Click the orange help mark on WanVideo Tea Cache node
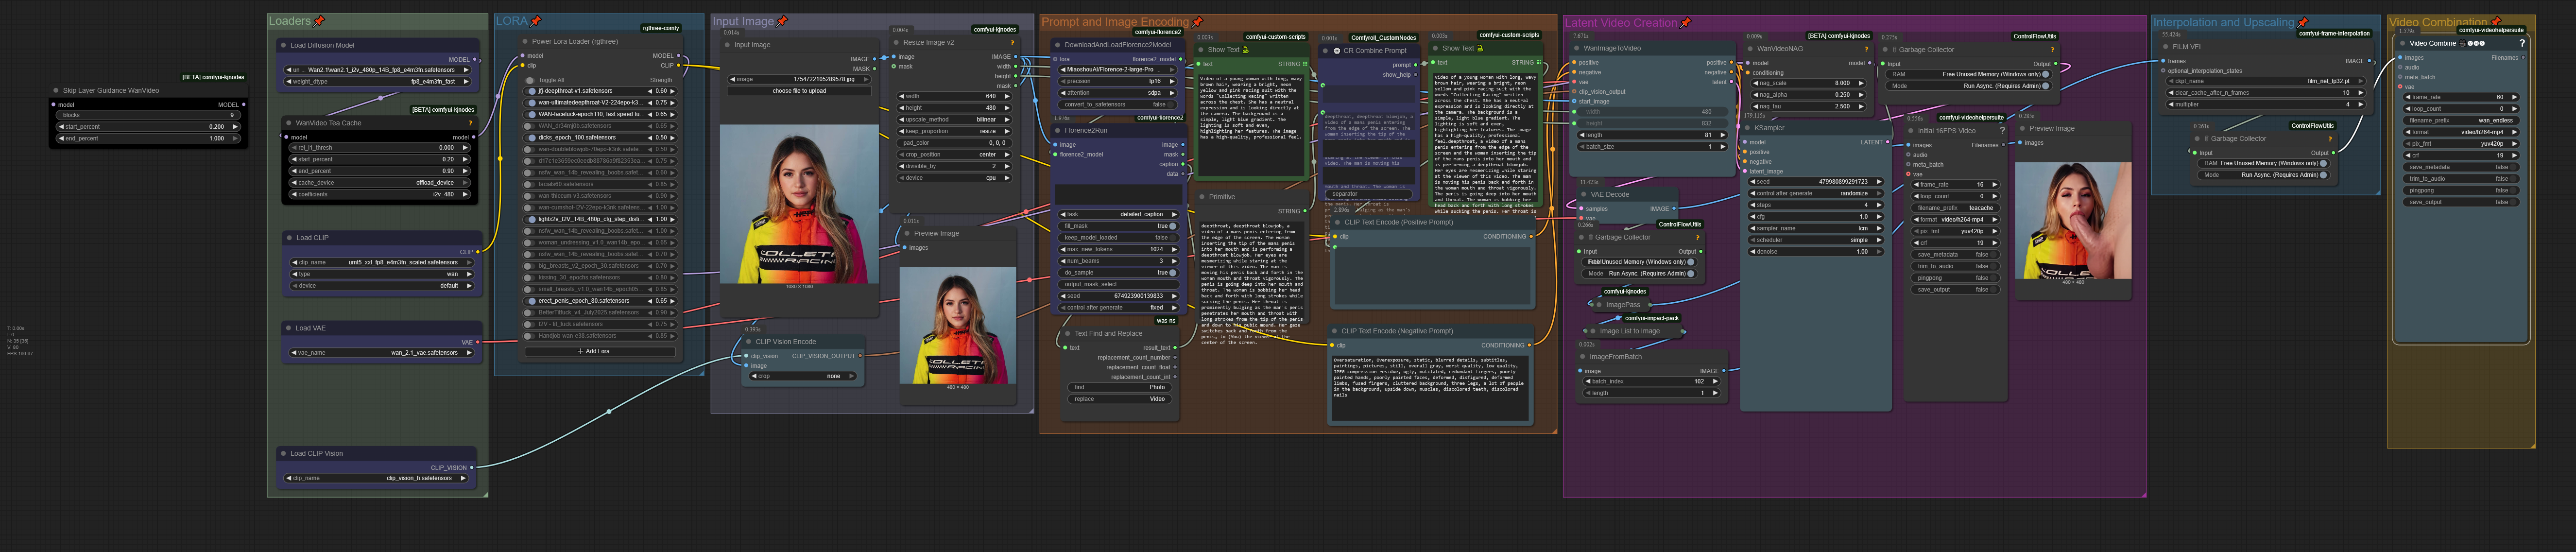The height and width of the screenshot is (552, 2576). (470, 123)
